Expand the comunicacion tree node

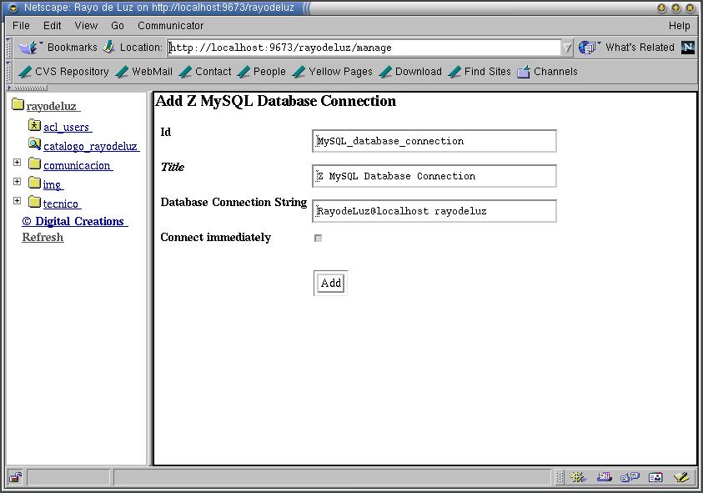pos(17,162)
